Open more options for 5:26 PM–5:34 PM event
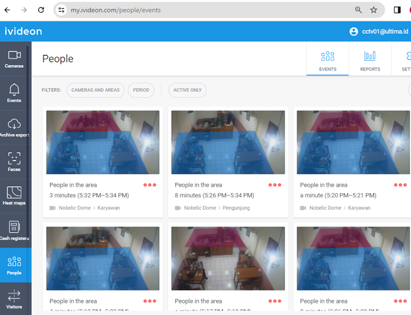The width and height of the screenshot is (411, 315). coord(275,185)
